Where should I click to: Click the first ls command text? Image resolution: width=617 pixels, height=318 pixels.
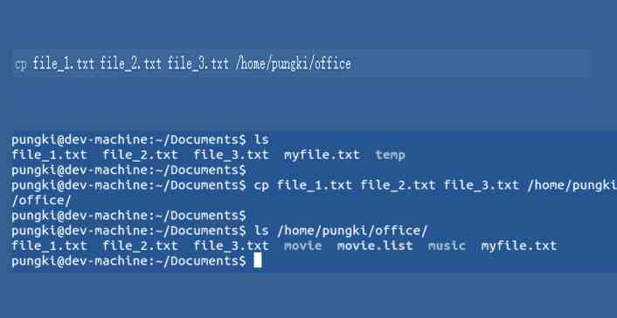[x=261, y=140]
